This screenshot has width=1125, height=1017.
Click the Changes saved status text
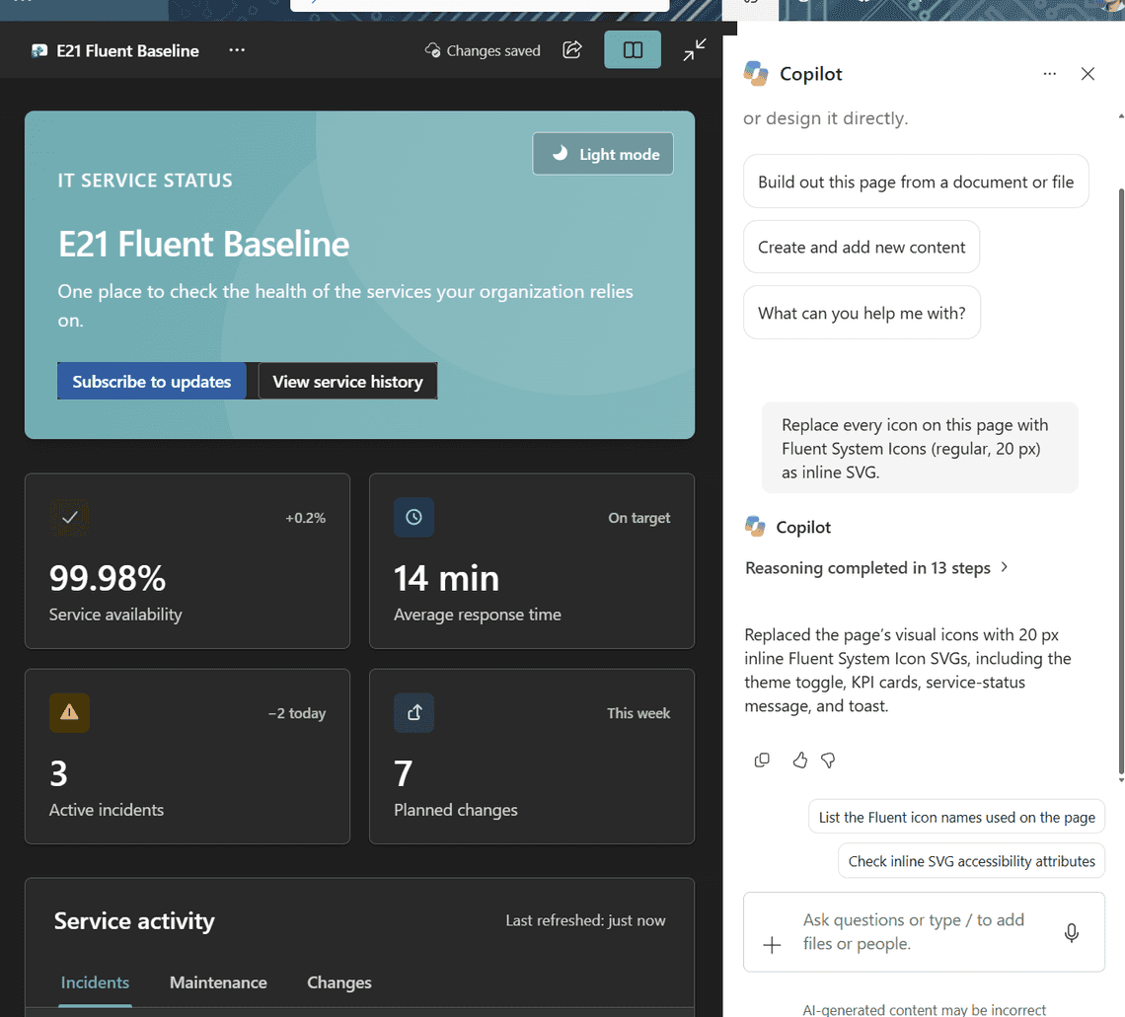[x=493, y=51]
